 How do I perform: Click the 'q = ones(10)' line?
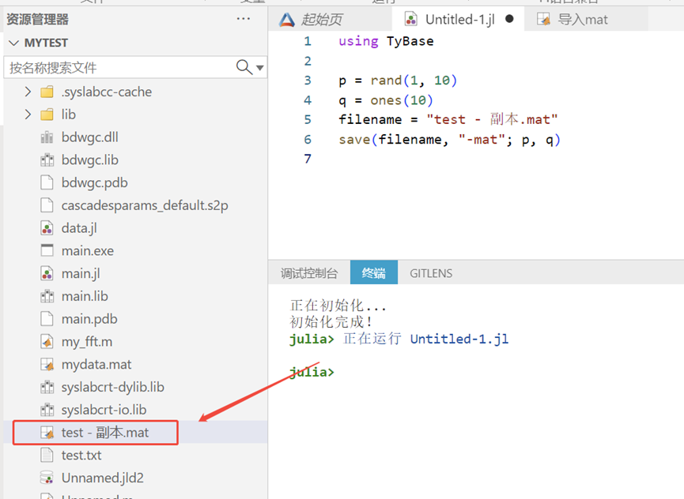coord(386,100)
